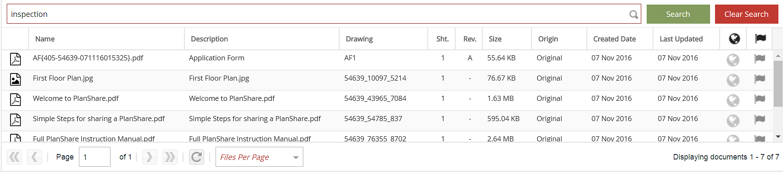Click PDF icon beside Welcome to PlanShare.pdf
The width and height of the screenshot is (783, 181).
(x=16, y=100)
